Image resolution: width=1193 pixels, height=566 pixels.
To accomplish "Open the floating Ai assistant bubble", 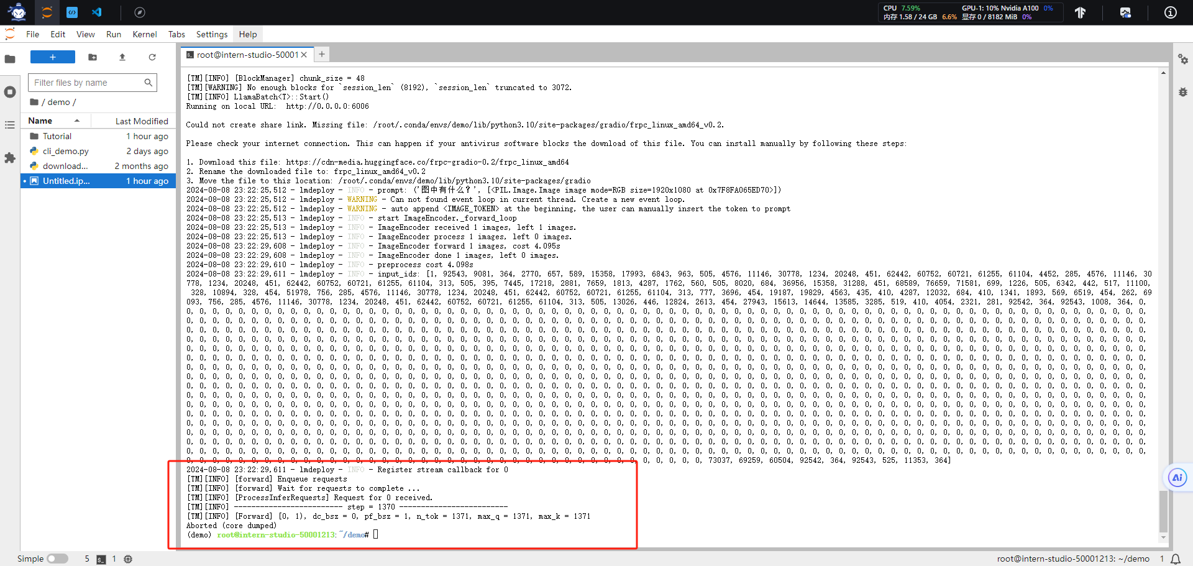I will tap(1177, 478).
